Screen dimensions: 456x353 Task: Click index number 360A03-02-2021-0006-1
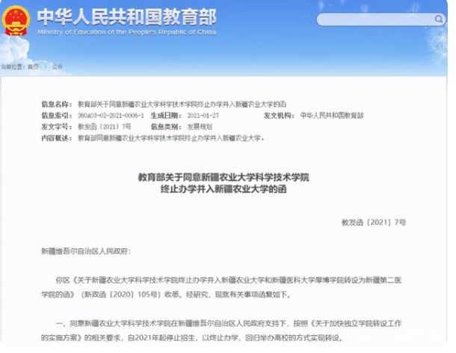[111, 115]
